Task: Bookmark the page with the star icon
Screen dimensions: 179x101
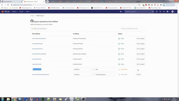Action: tap(139, 5)
